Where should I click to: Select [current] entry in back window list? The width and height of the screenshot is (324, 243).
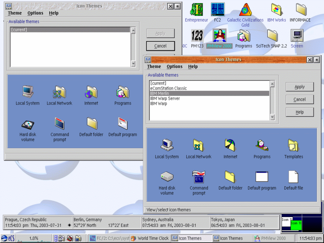(x=70, y=30)
